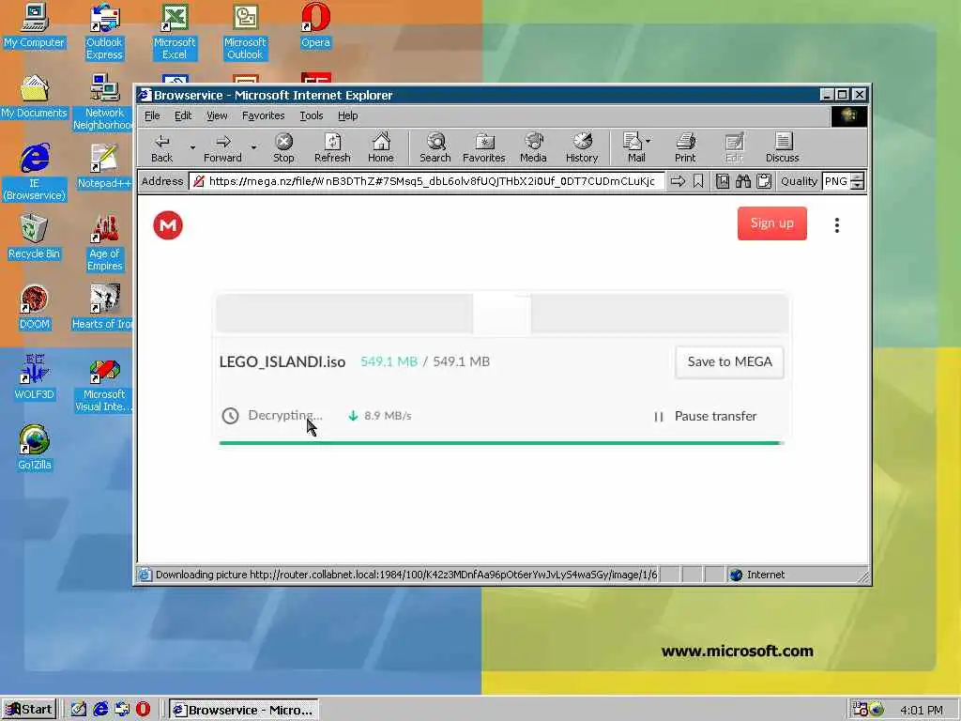961x721 pixels.
Task: Expand the Forward button history dropdown
Action: (x=253, y=147)
